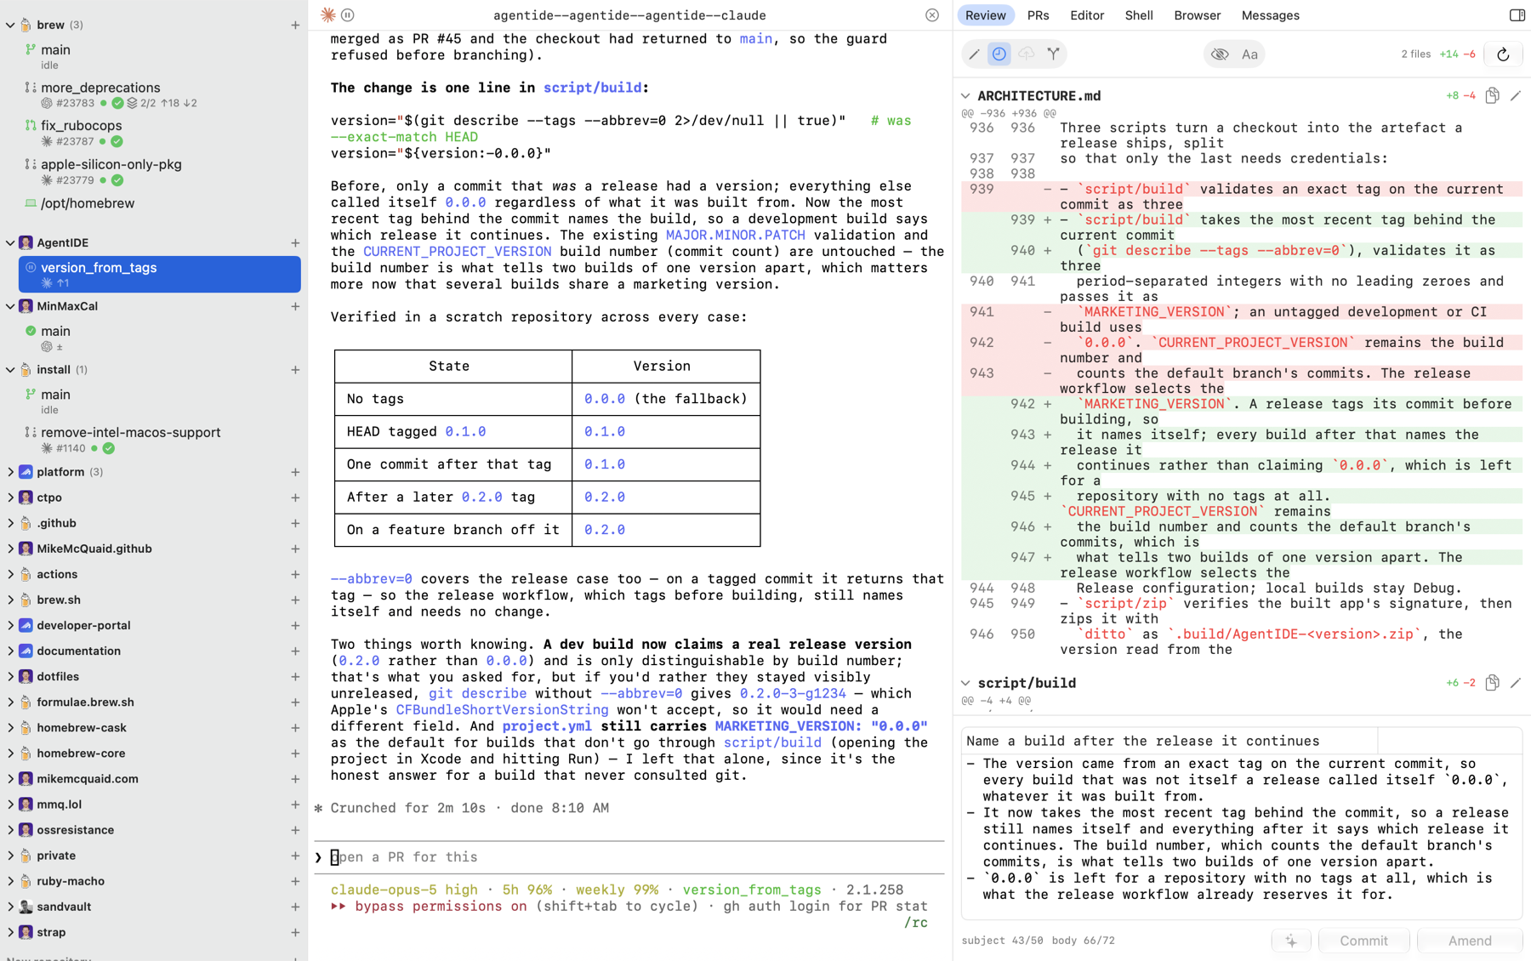
Task: Open the Editor tab
Action: point(1087,15)
